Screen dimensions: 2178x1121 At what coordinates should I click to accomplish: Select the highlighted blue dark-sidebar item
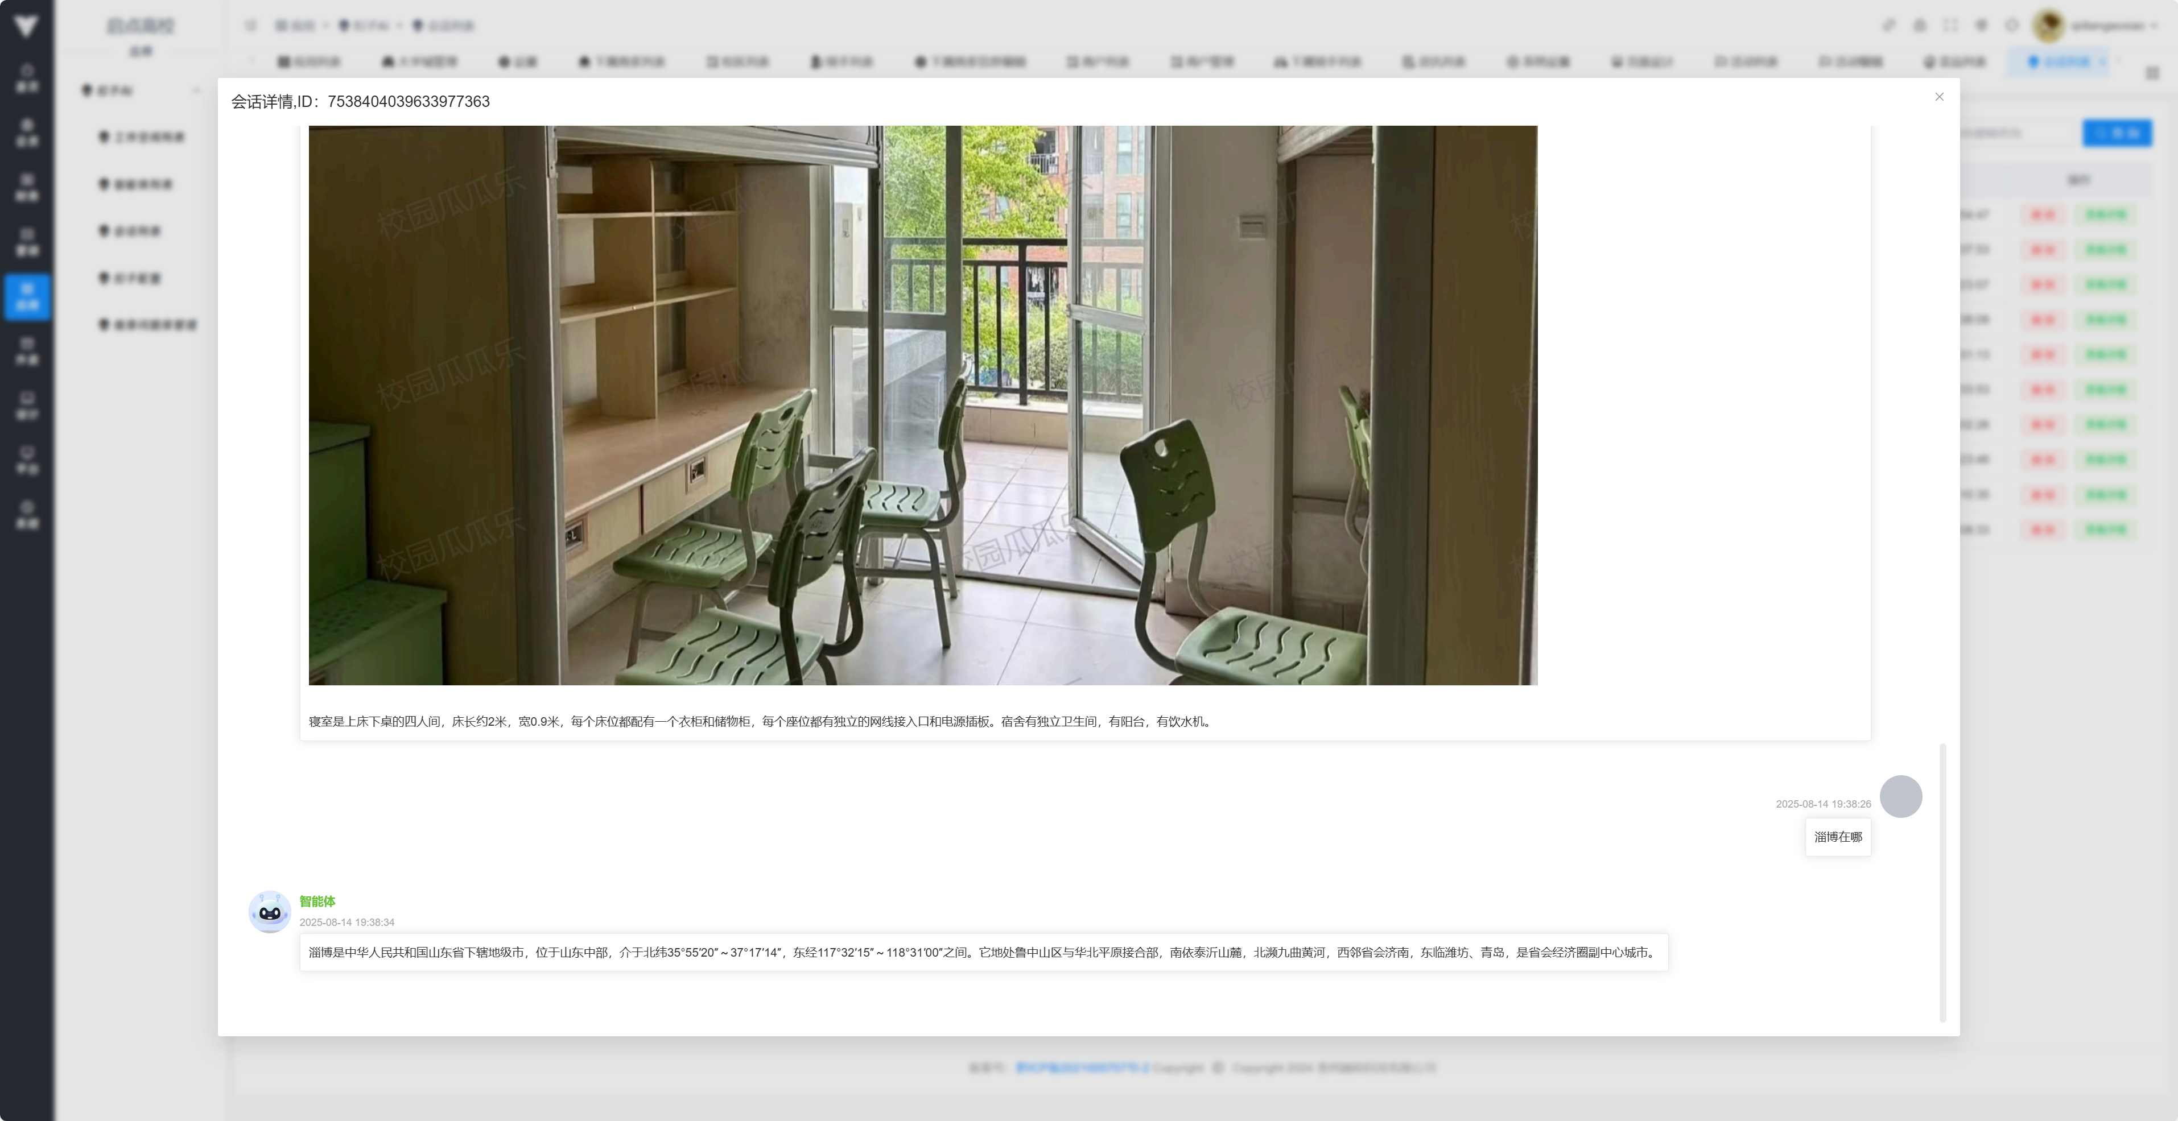(x=27, y=297)
